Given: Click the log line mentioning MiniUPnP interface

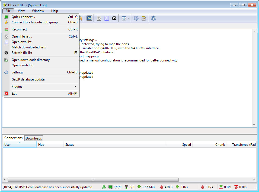Looking at the screenshot, I should (96, 52).
